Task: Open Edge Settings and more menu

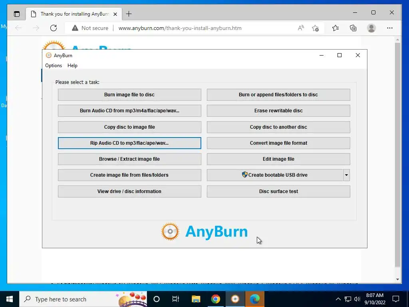Action: pyautogui.click(x=390, y=28)
